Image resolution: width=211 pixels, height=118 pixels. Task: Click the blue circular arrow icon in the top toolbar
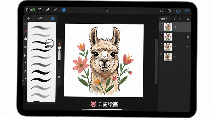pos(64,10)
